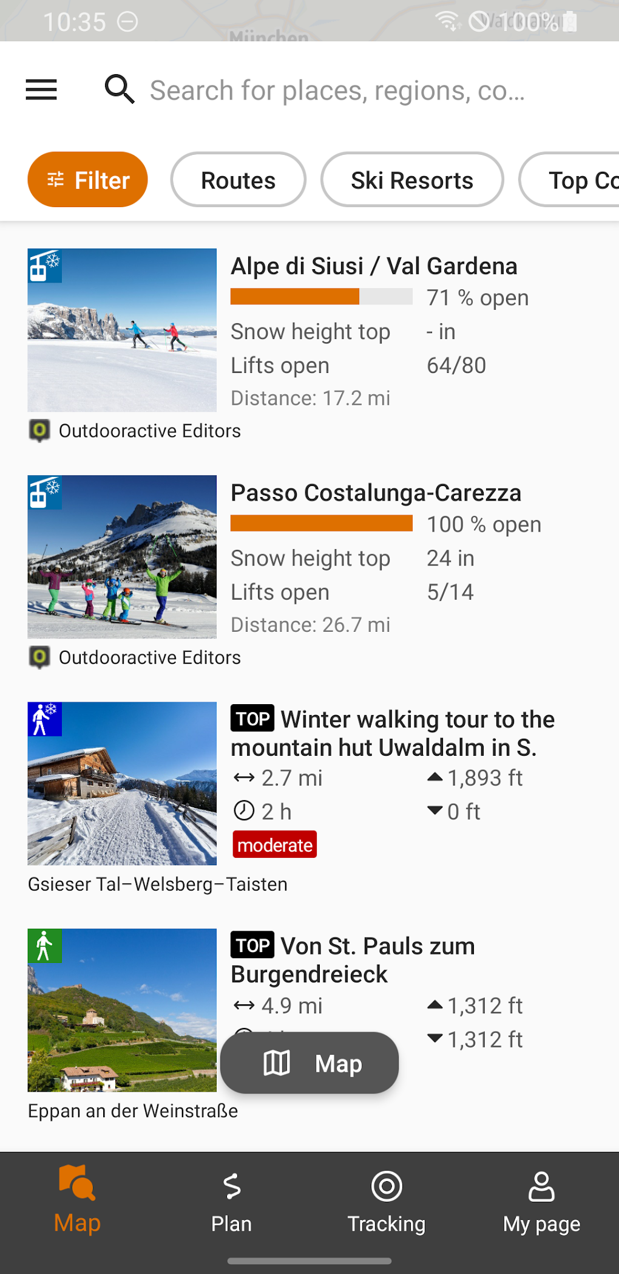Open Winter walking tour to Uwaldalm
619x1274 pixels.
[393, 733]
